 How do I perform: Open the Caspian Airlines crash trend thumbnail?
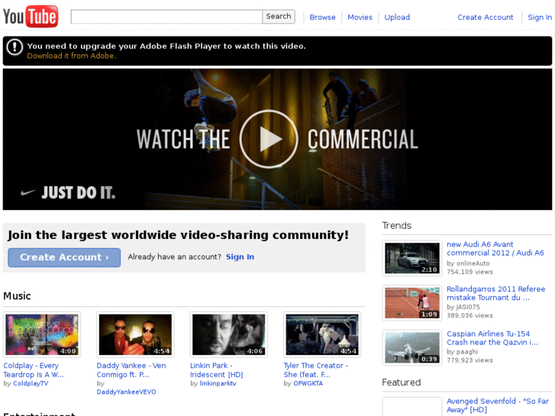tap(412, 347)
